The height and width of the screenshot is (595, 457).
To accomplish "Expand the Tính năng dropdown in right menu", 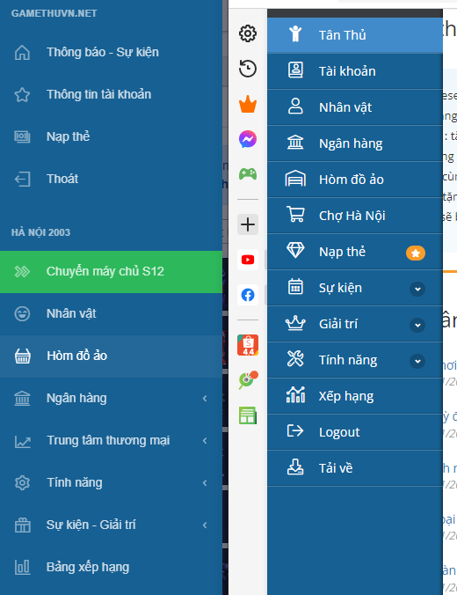I will pyautogui.click(x=417, y=361).
